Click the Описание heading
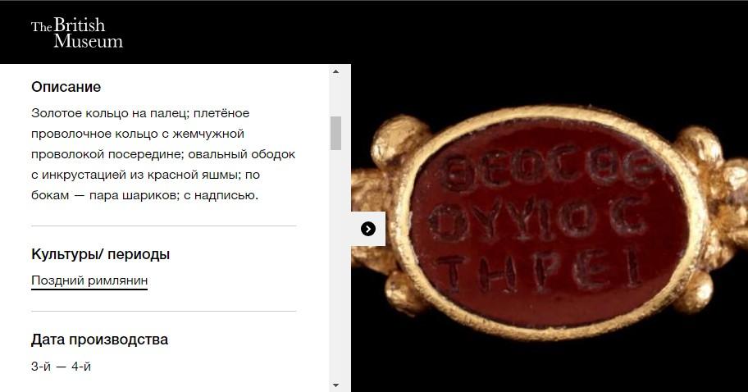This screenshot has width=748, height=392. click(66, 87)
